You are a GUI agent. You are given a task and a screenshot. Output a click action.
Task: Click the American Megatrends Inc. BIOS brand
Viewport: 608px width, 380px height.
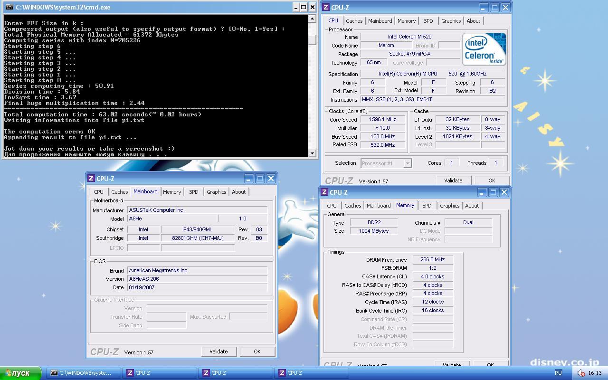pos(197,270)
